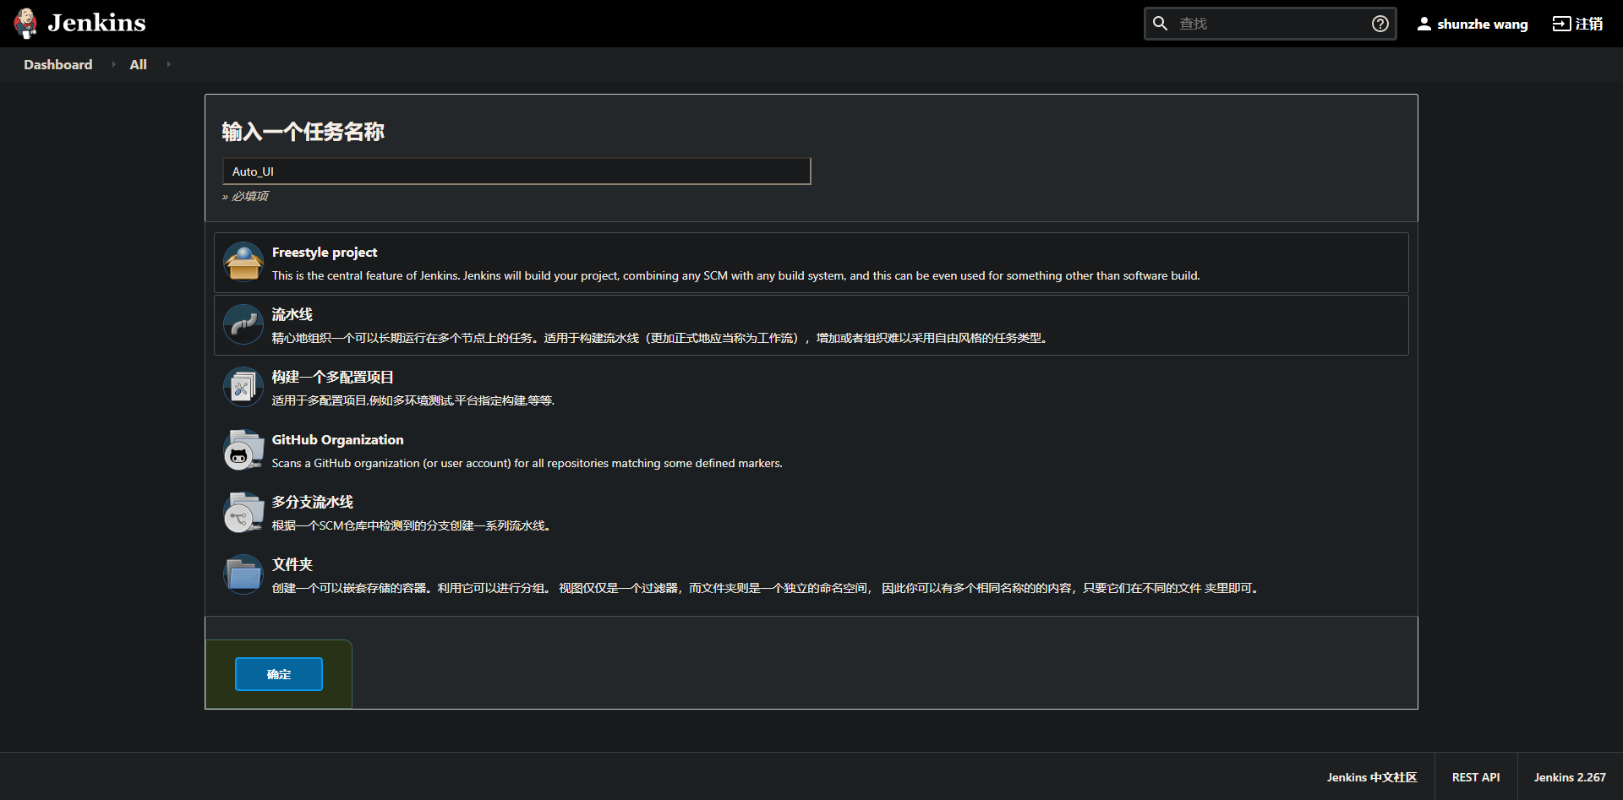Click the description starting 创建一个可以嵌套存储的容器
Viewport: 1623px width, 800px height.
pyautogui.click(x=766, y=589)
